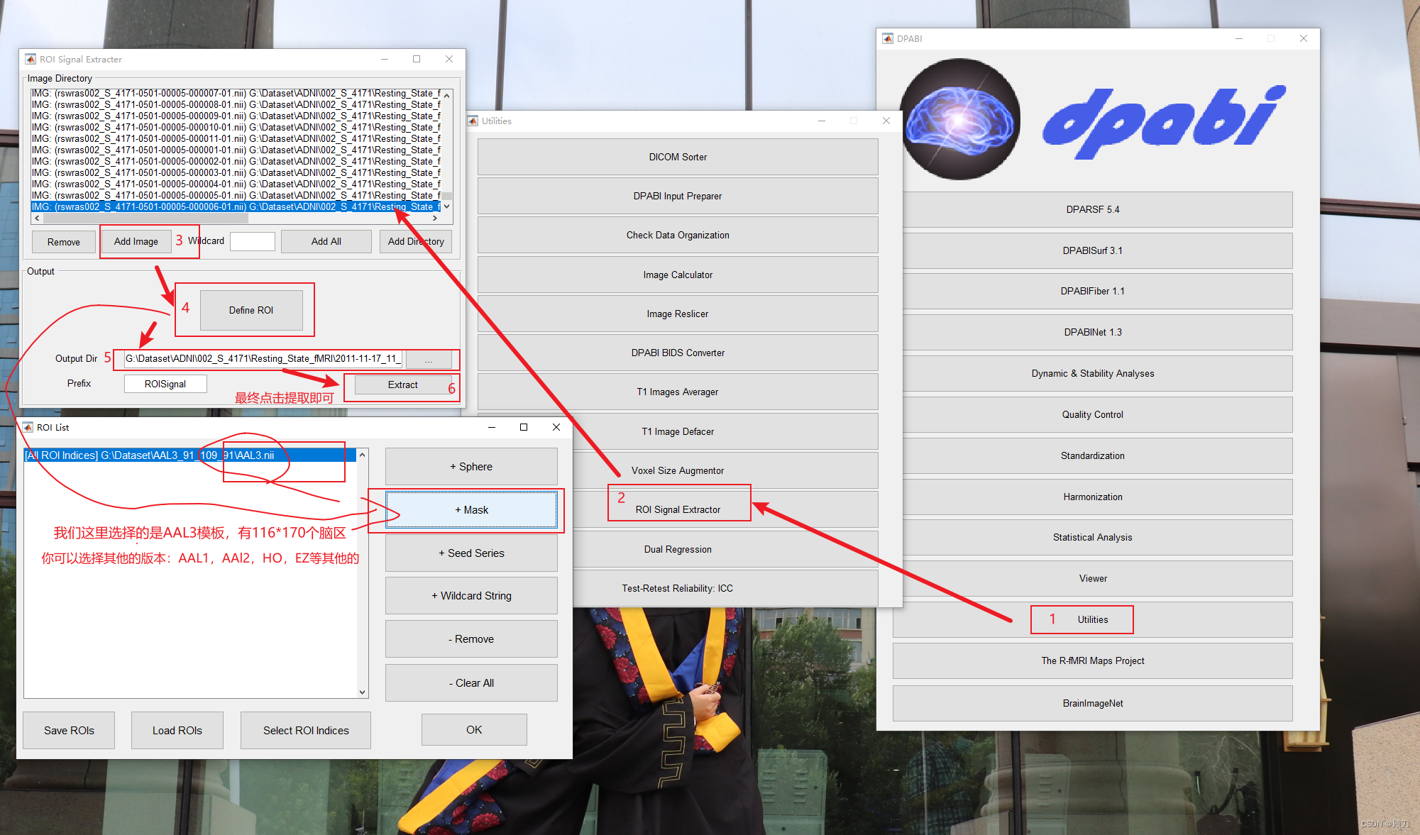1420x835 pixels.
Task: Click the DPABI brain logo image
Action: click(x=960, y=119)
